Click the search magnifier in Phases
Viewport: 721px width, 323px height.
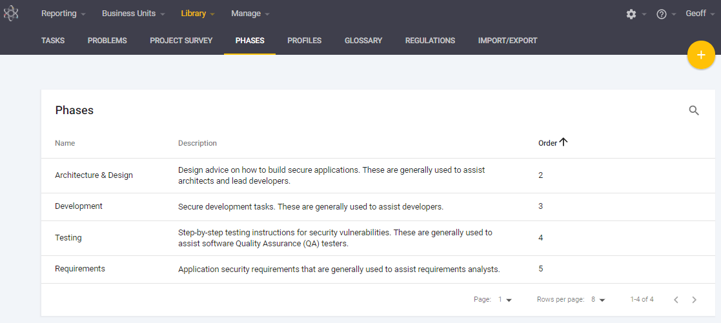(694, 110)
